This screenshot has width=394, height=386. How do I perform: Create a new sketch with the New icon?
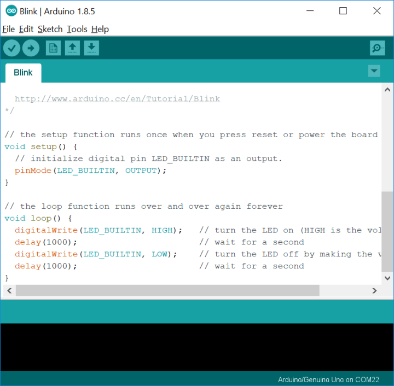53,48
